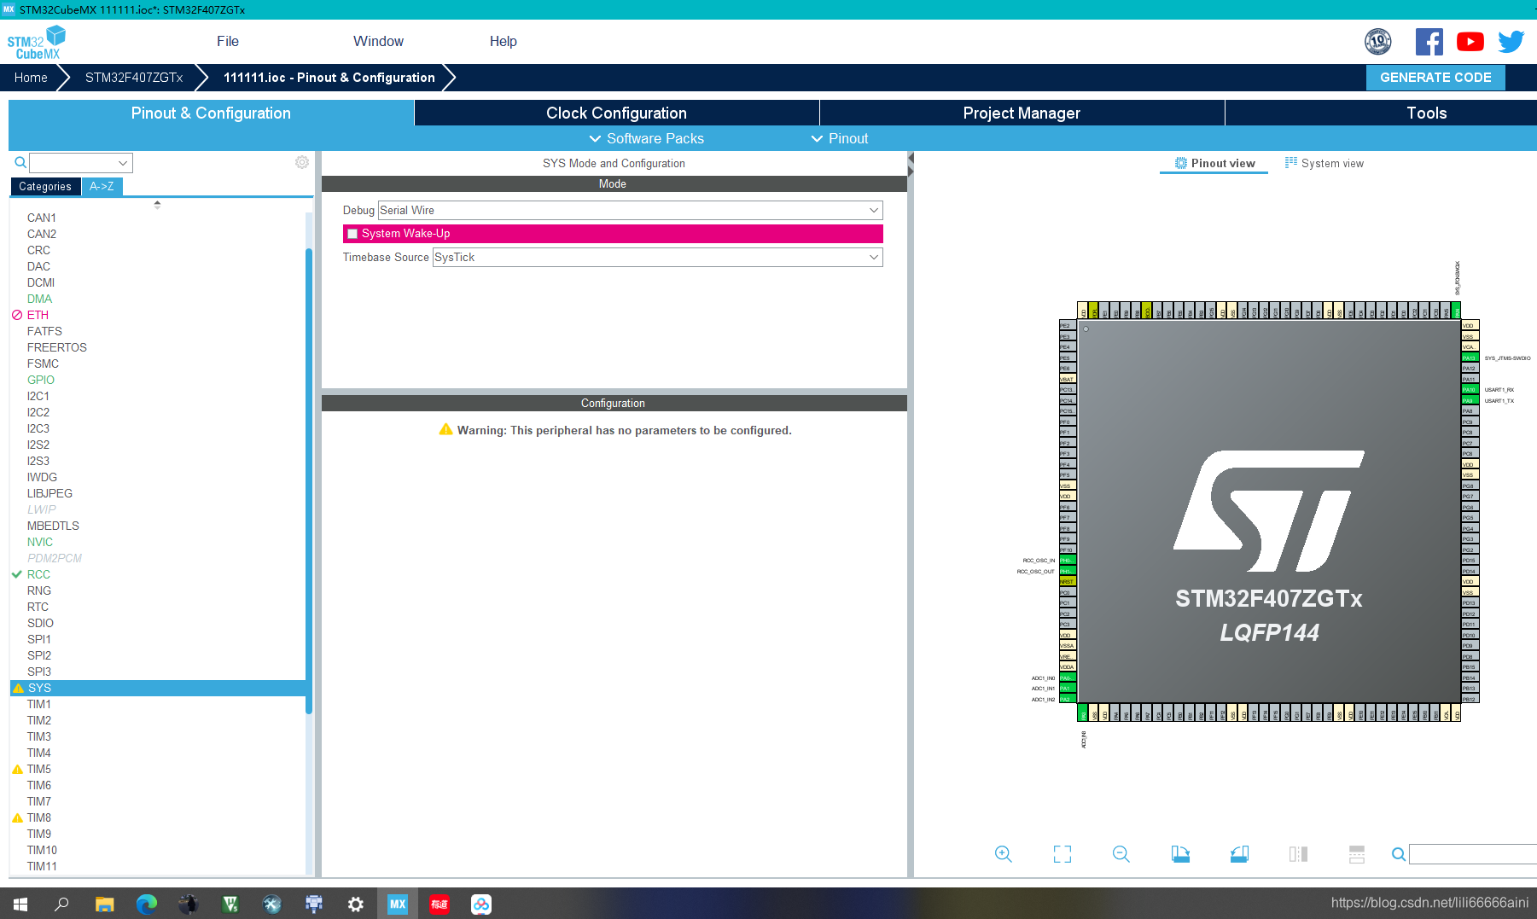1537x919 pixels.
Task: Select the Pinout & Configuration tab
Action: [211, 113]
